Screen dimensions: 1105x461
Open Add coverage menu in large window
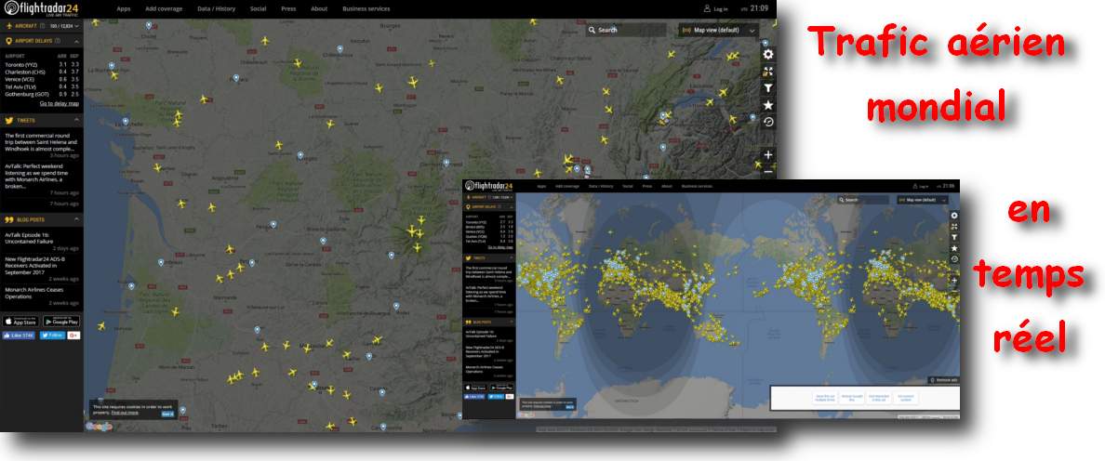pyautogui.click(x=164, y=9)
